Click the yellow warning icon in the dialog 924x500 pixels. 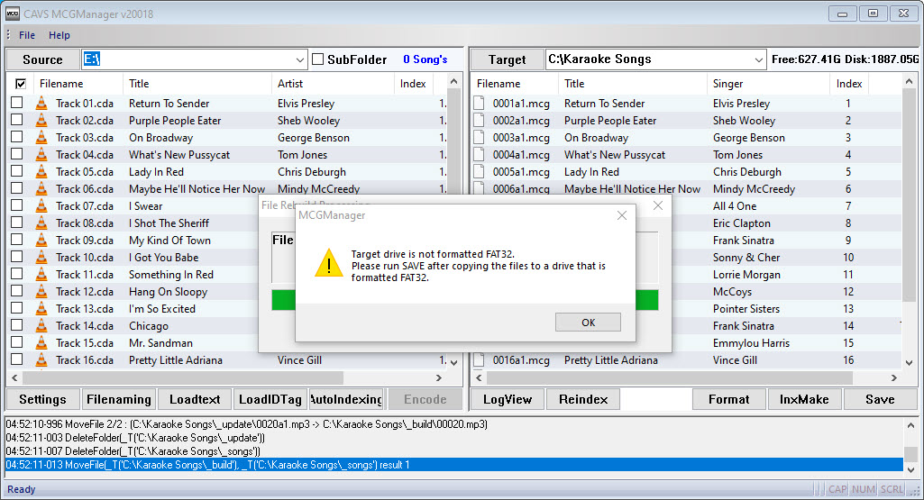click(329, 263)
